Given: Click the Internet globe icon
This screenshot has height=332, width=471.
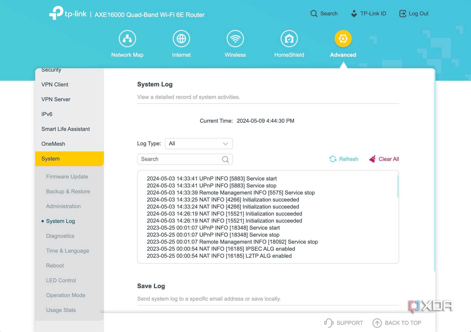Looking at the screenshot, I should point(181,39).
